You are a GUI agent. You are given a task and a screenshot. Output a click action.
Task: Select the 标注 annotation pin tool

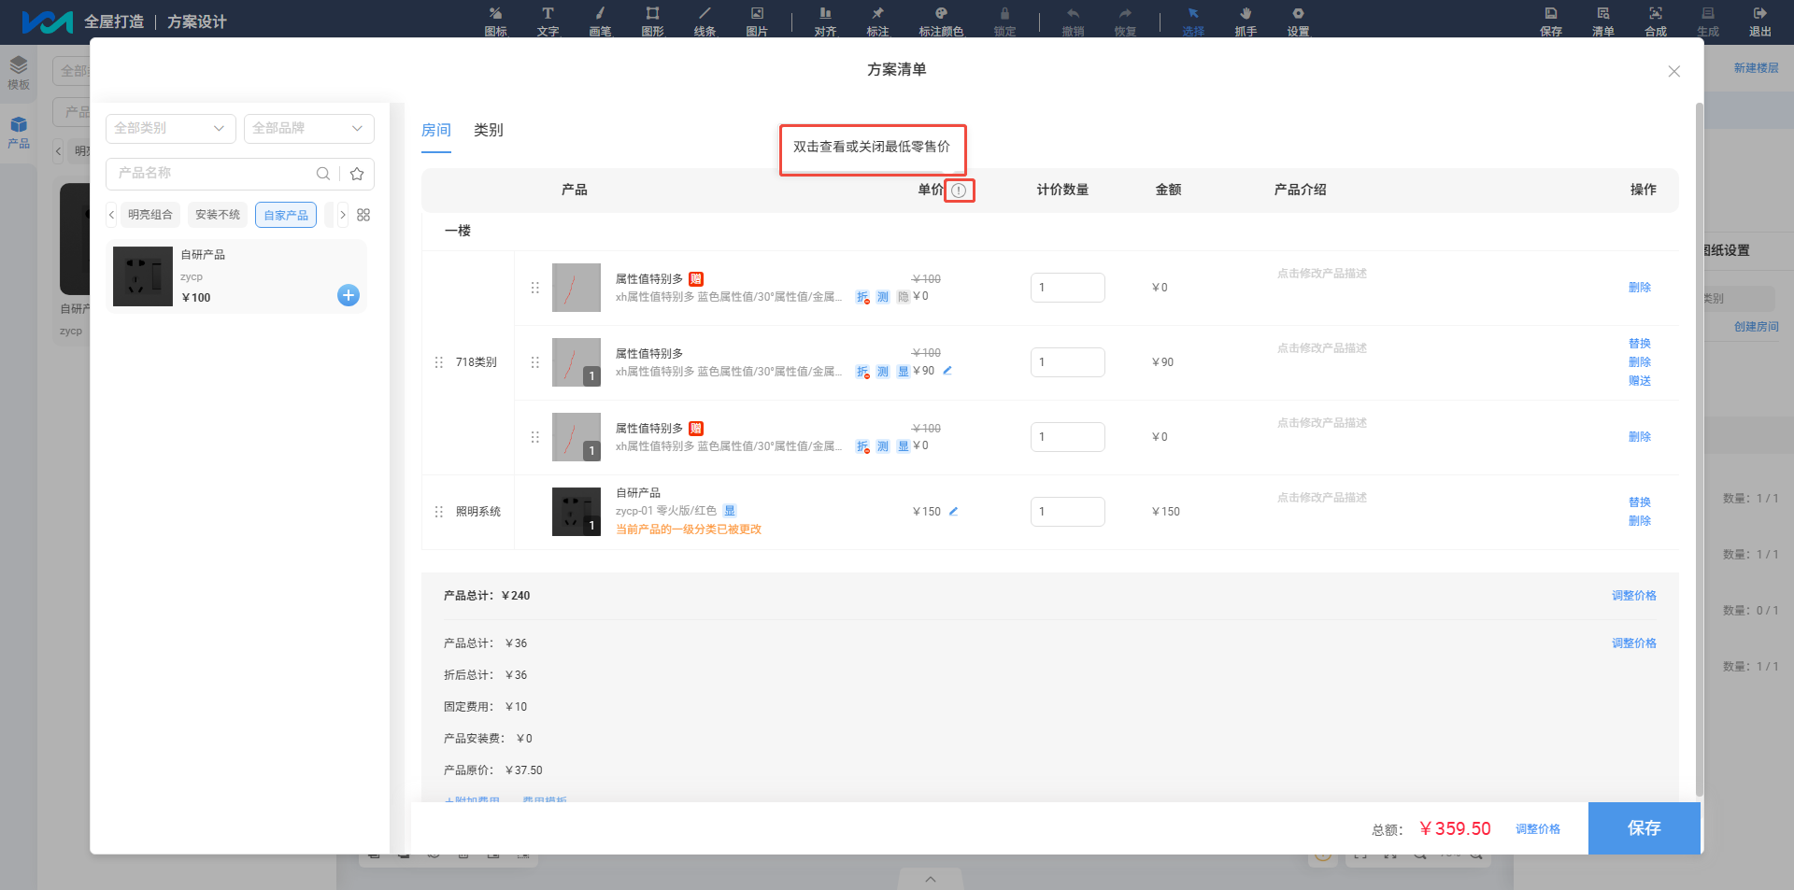pyautogui.click(x=877, y=21)
